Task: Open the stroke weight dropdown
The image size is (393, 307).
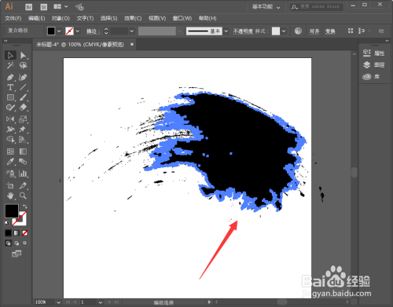Action: tap(132, 31)
